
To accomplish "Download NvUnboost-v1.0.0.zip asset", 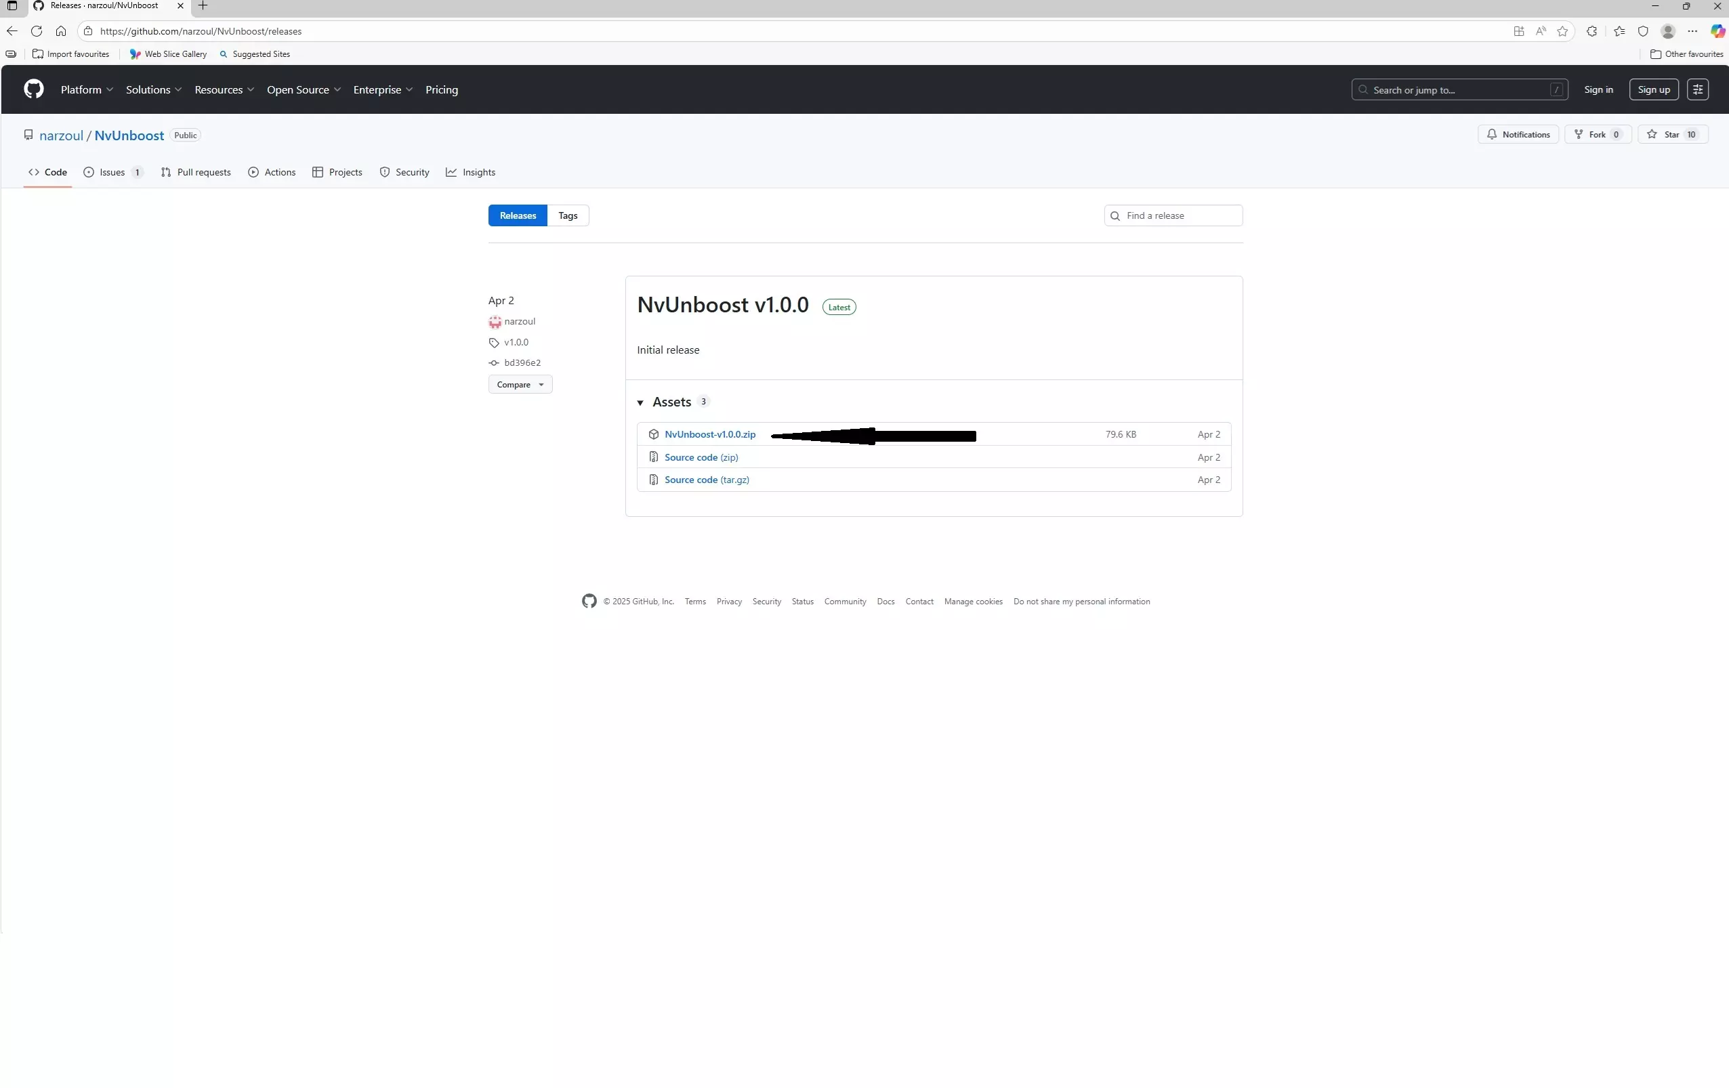I will [x=709, y=434].
